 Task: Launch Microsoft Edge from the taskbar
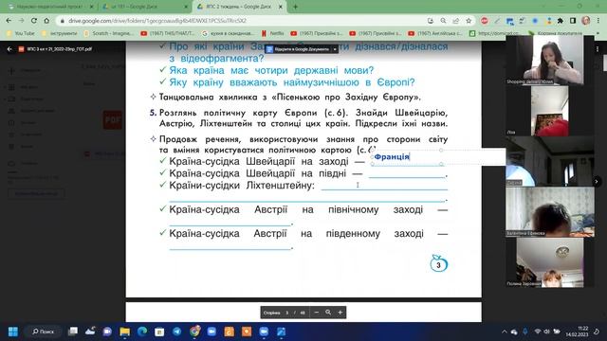(142, 332)
